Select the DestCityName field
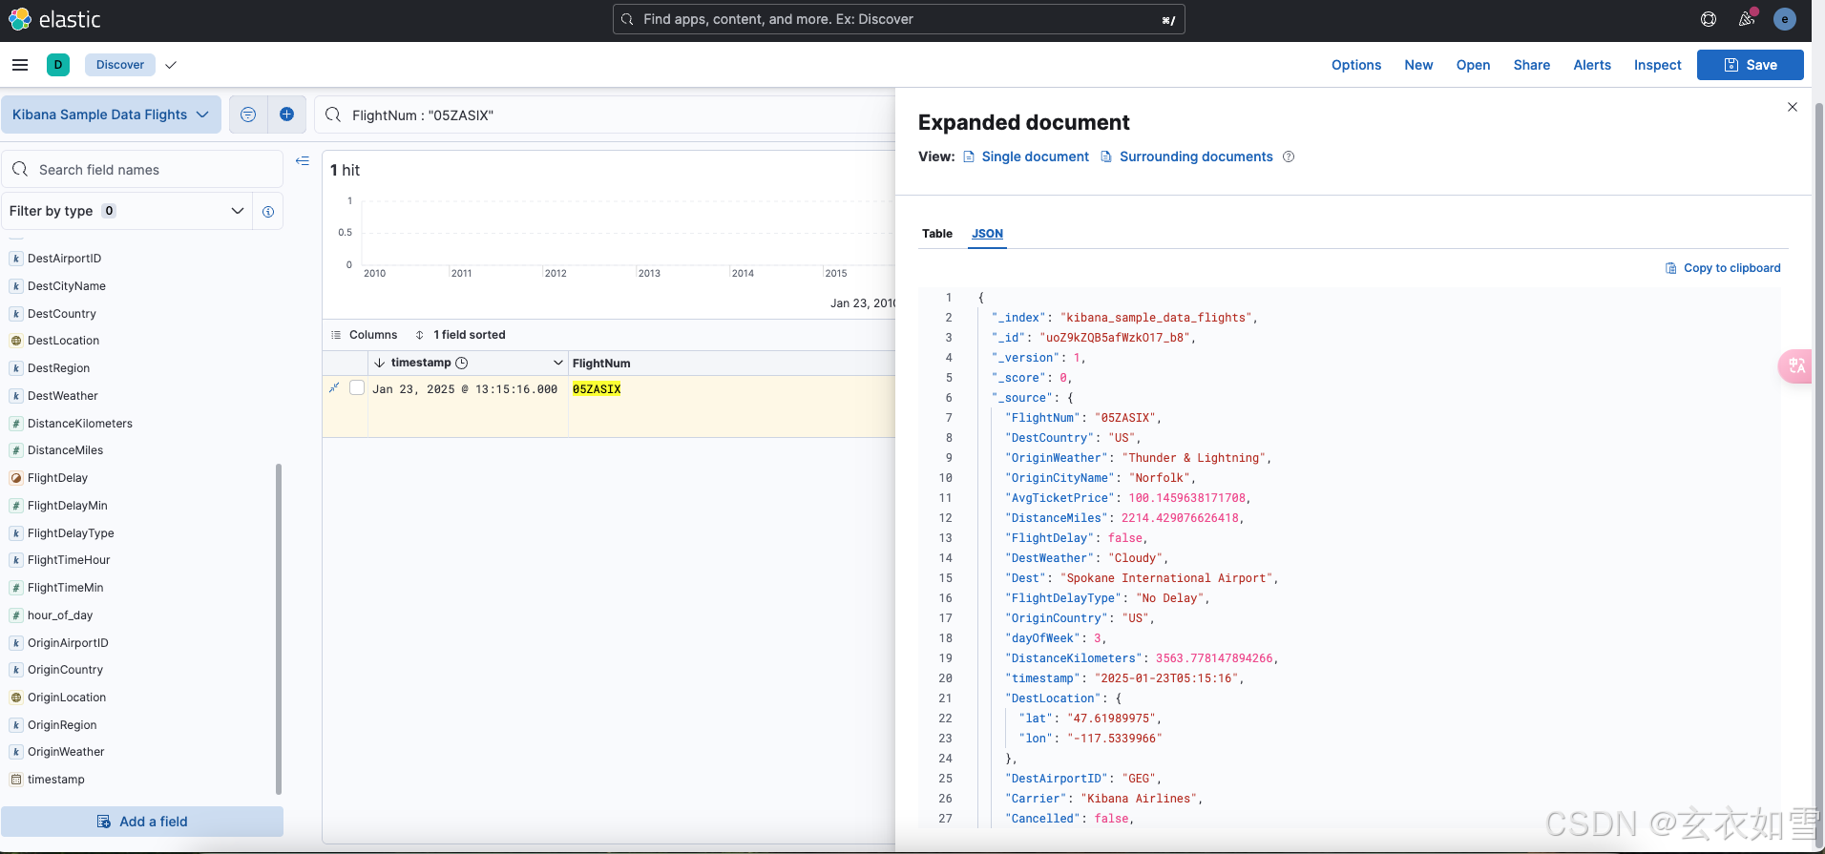 click(x=66, y=286)
